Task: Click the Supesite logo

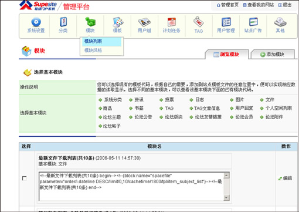Action: 38,5
